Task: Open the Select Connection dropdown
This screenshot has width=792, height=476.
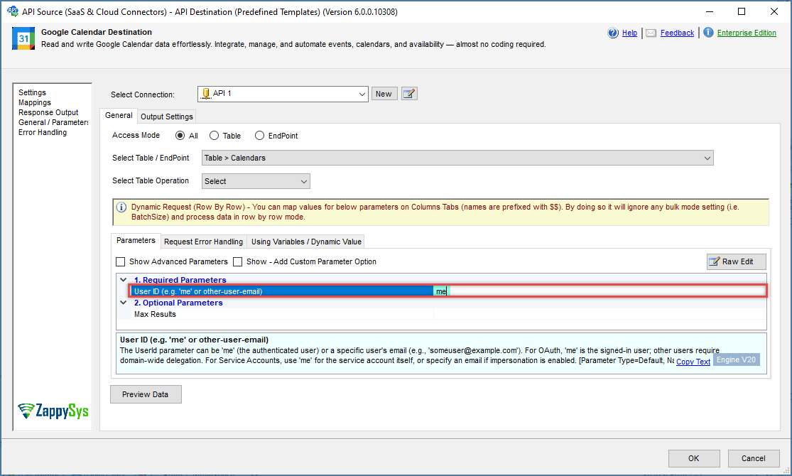Action: click(x=362, y=94)
